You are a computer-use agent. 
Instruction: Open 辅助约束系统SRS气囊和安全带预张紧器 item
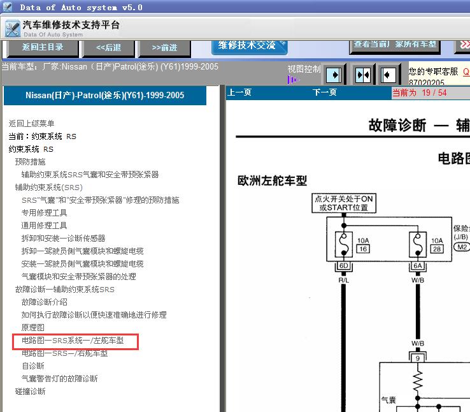(x=90, y=174)
